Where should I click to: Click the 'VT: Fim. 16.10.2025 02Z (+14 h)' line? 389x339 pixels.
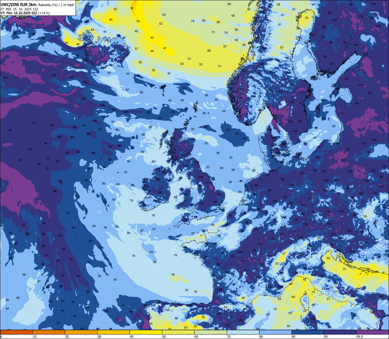pos(25,13)
